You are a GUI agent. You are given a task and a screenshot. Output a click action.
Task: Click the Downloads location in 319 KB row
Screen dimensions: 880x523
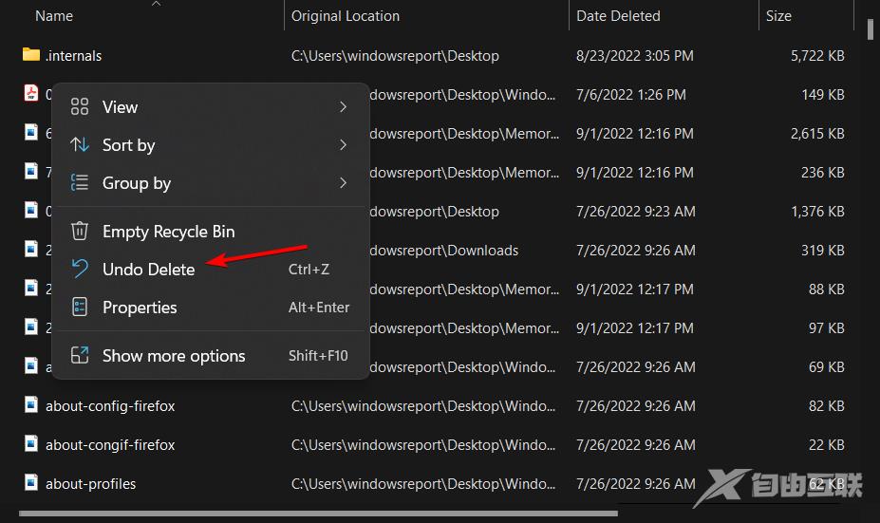[x=444, y=251]
